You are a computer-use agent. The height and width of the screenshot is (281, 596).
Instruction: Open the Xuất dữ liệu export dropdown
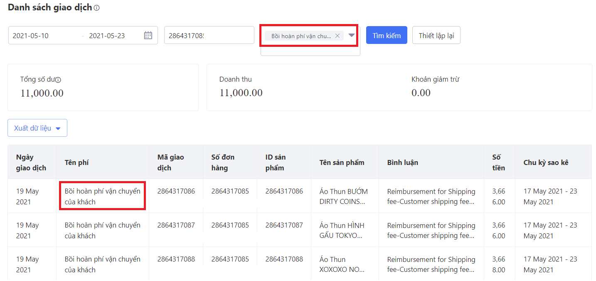(37, 128)
